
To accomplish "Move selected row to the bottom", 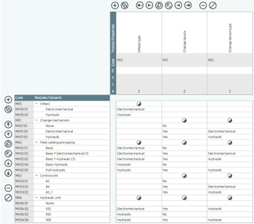I will [8, 173].
